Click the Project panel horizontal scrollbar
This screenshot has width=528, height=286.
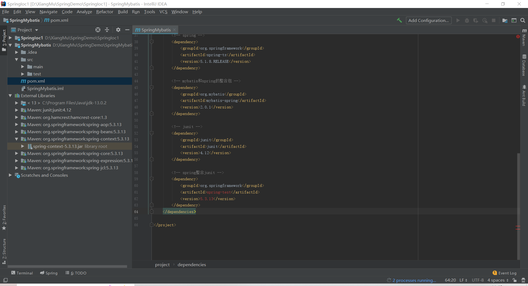tap(67, 266)
